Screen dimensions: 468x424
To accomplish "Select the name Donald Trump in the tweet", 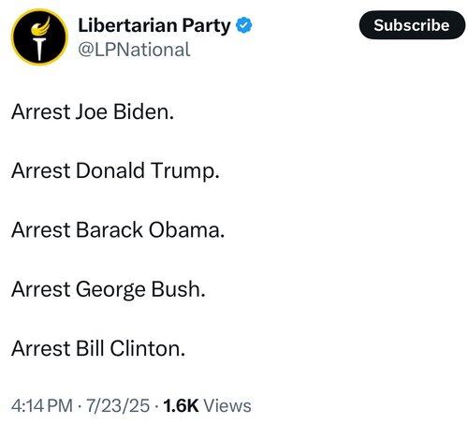I will coord(147,171).
